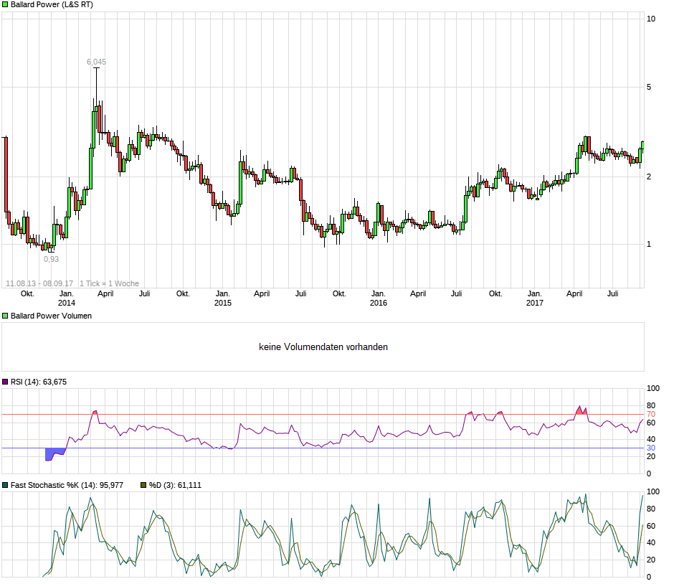
Task: Click the green Ballard Power Volumen legend square
Action: coord(5,316)
